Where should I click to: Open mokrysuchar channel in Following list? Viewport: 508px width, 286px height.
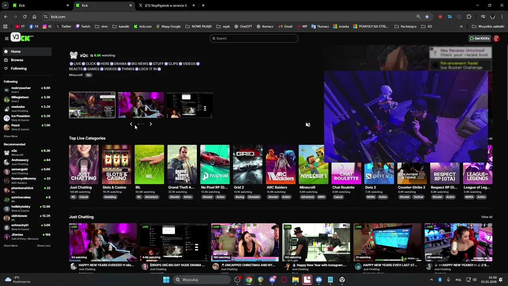(x=27, y=90)
